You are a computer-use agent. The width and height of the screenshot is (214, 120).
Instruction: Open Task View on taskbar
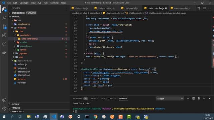pos(20,117)
